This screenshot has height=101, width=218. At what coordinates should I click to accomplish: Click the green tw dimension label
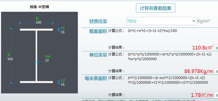coord(48,56)
